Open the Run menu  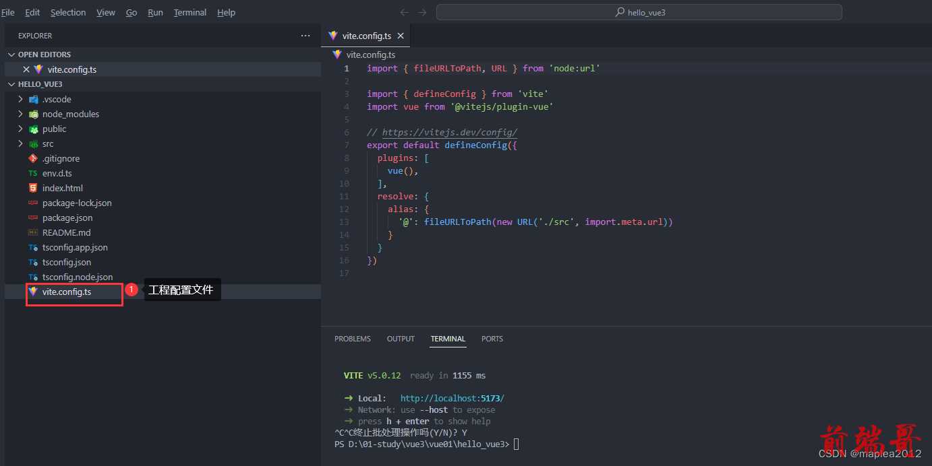155,12
